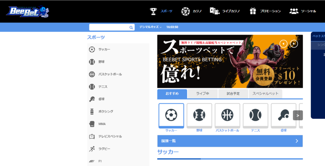Show previous banner slide
The width and height of the screenshot is (325, 166).
284,44
